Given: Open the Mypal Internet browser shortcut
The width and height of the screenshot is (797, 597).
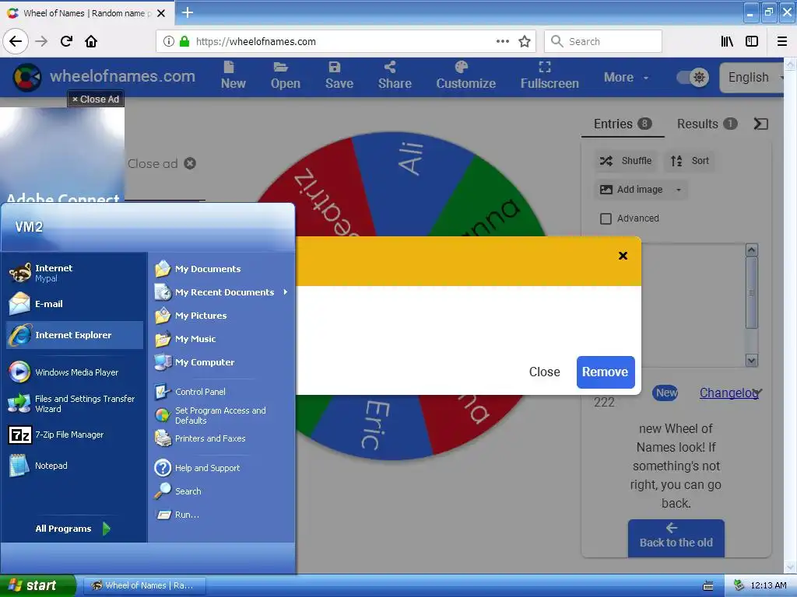Looking at the screenshot, I should coord(75,273).
